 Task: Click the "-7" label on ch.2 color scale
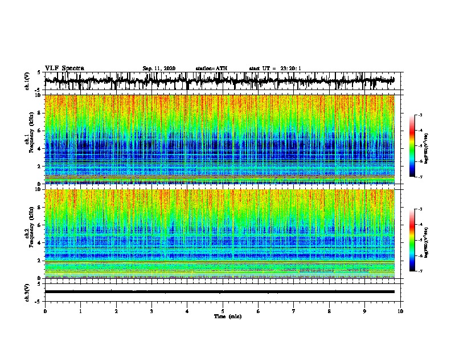(420, 271)
